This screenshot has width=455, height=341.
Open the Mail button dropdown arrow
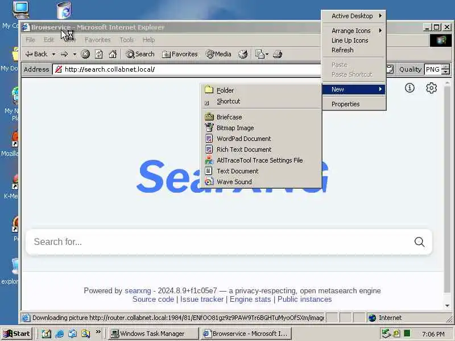point(267,54)
